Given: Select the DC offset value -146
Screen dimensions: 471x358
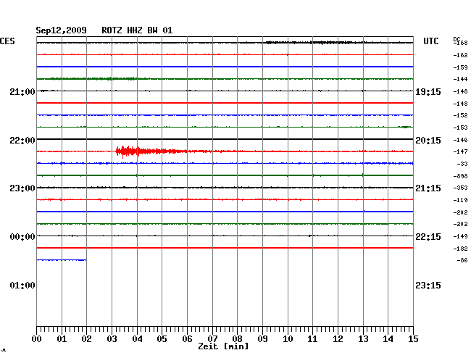Looking at the screenshot, I should [460, 140].
